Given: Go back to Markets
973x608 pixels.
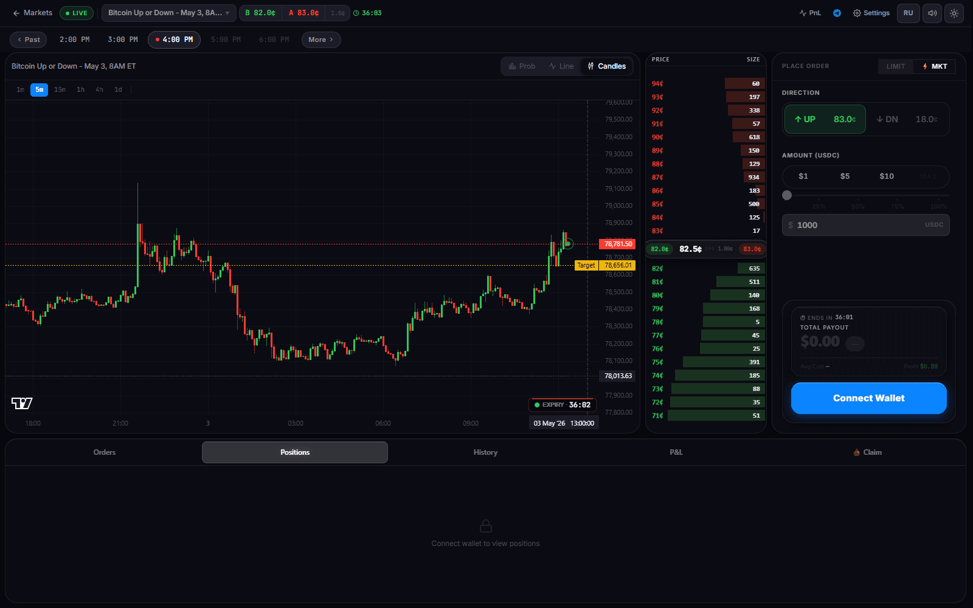Looking at the screenshot, I should 33,13.
